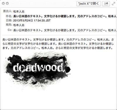The image size is (117, 110).
Task: Select the date 2013年5月24日 17:54:35 JST
Action: 32,21
